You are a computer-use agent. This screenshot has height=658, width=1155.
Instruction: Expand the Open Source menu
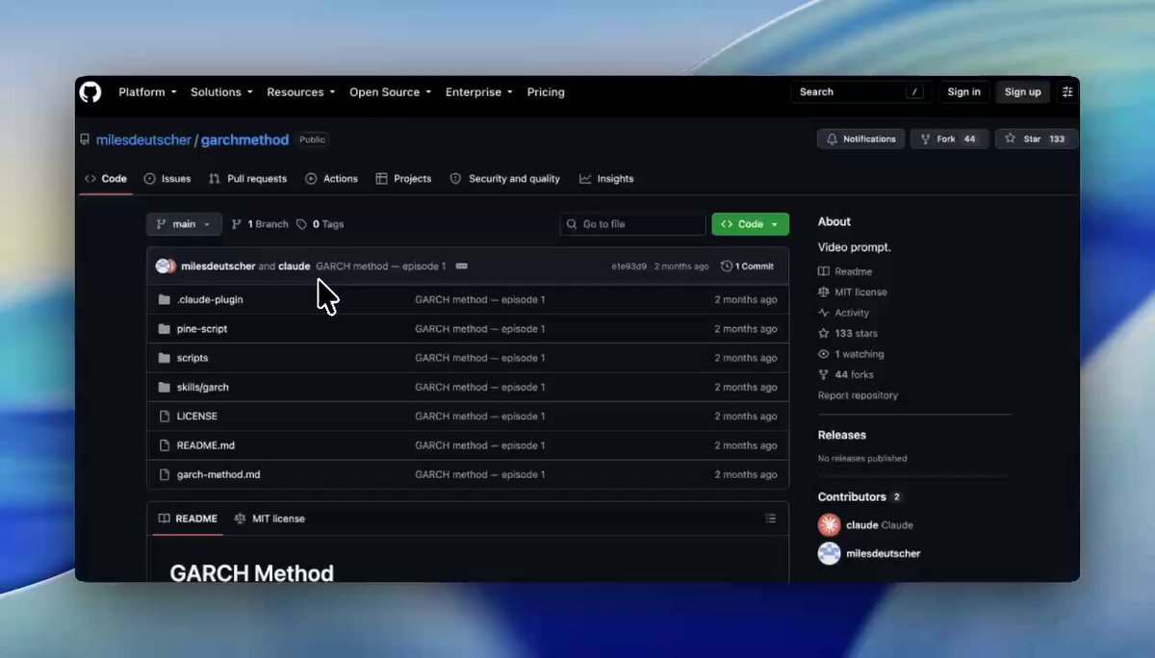tap(390, 92)
